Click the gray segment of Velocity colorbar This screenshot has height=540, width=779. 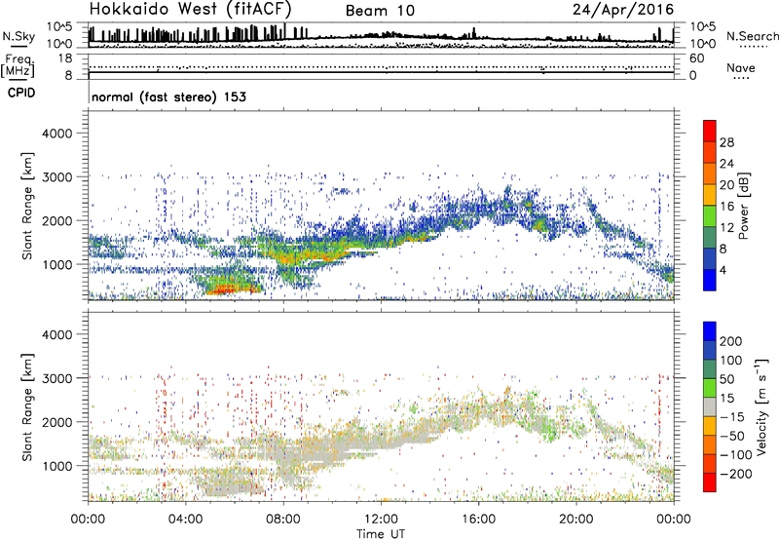710,407
